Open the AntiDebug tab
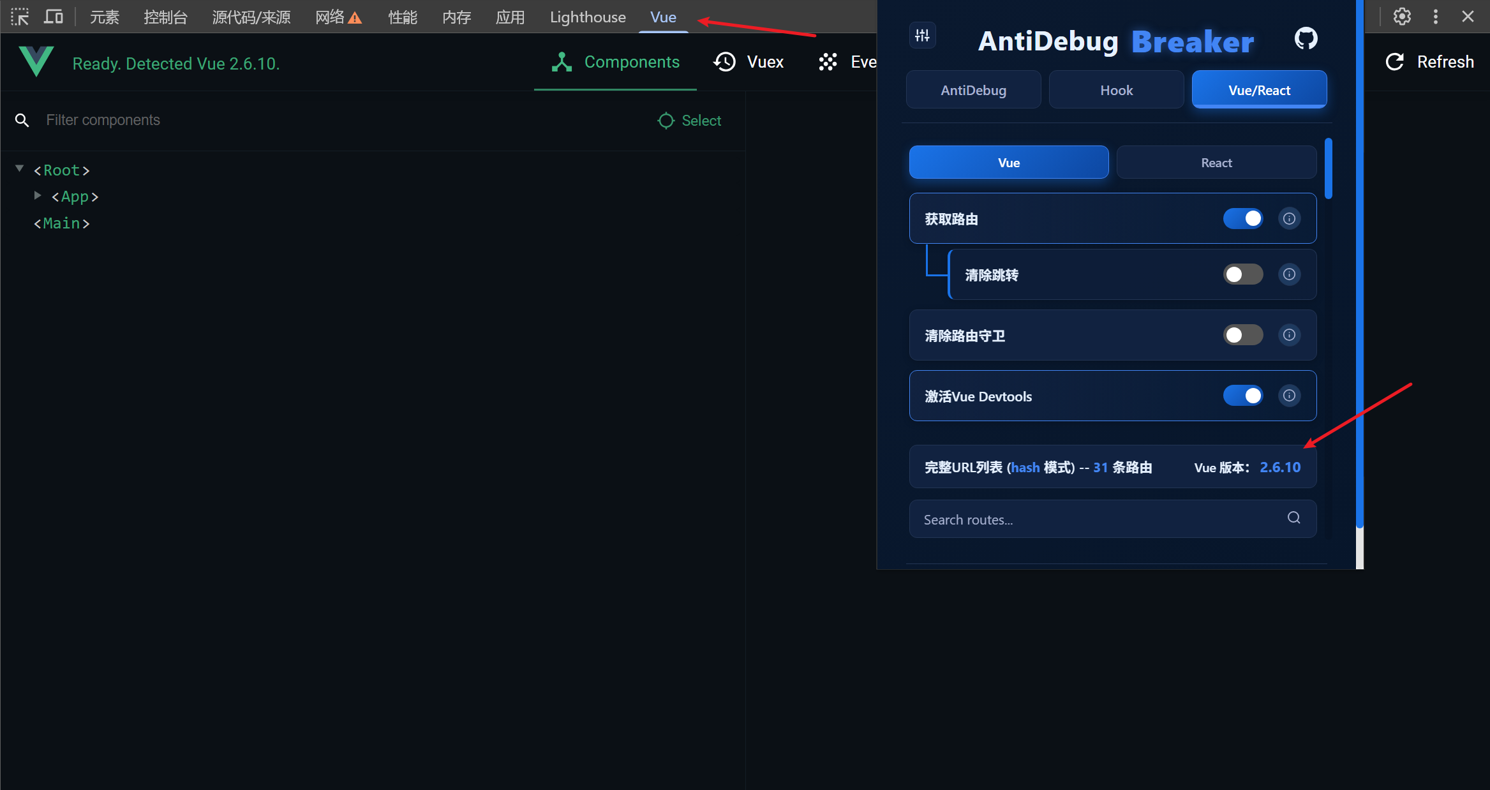 pos(973,90)
